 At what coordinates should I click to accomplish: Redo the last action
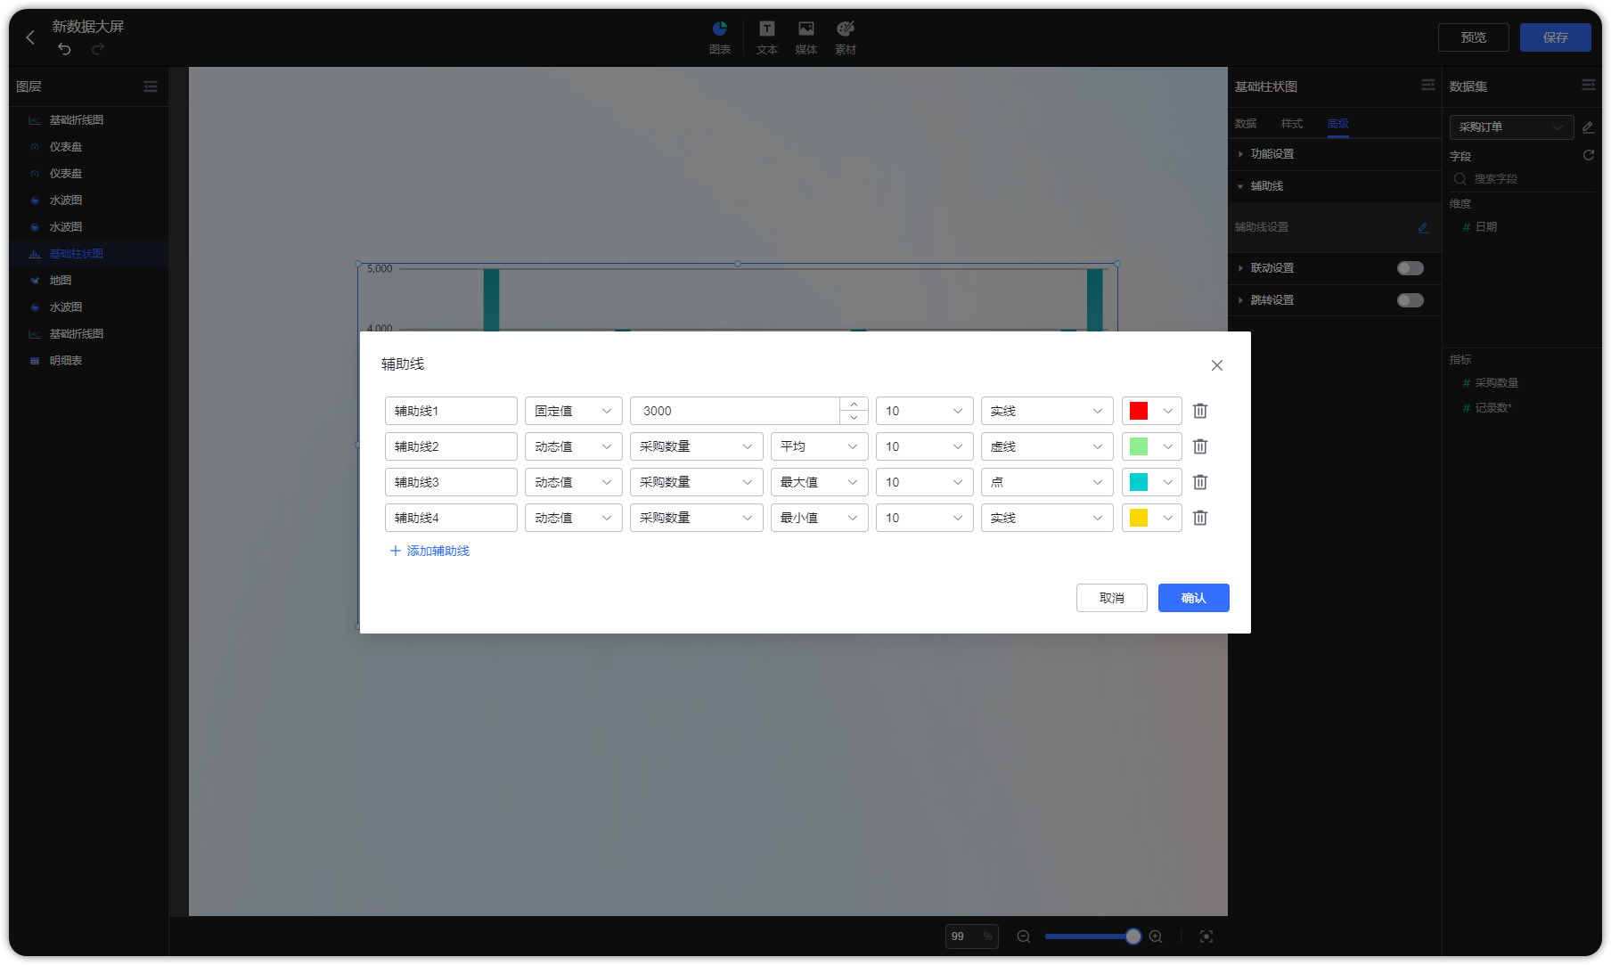tap(98, 49)
